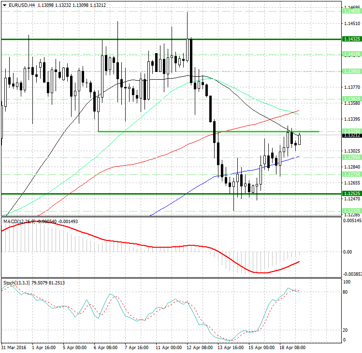
Task: Click the 12 Apr 08:00 time label
Action: tap(200, 348)
